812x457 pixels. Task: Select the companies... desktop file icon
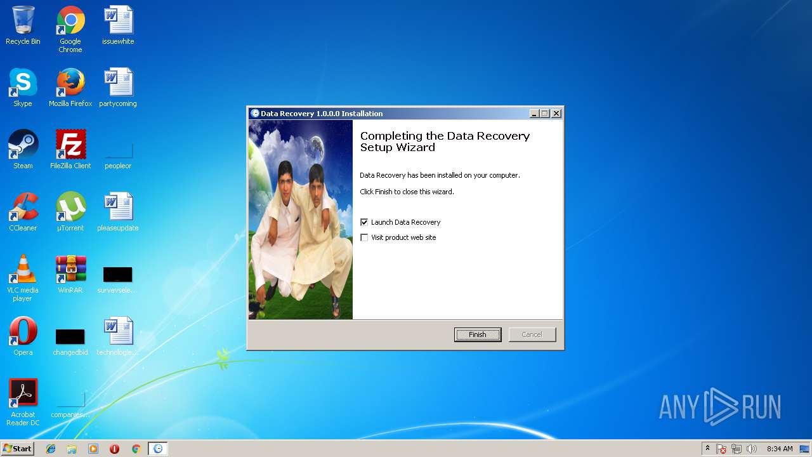70,405
